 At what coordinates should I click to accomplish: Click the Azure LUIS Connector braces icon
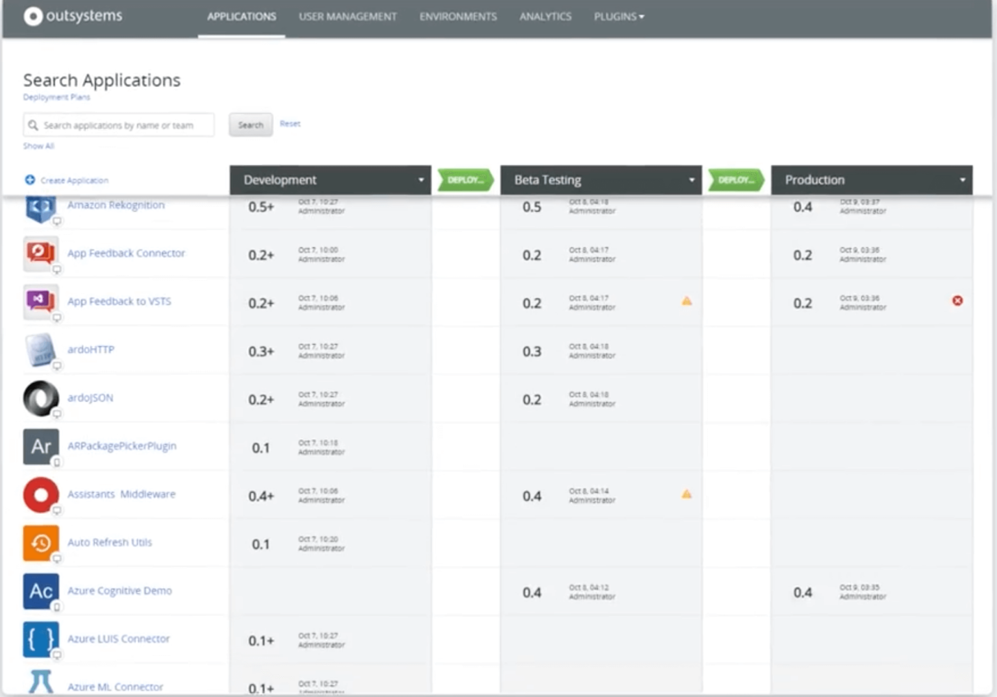39,639
